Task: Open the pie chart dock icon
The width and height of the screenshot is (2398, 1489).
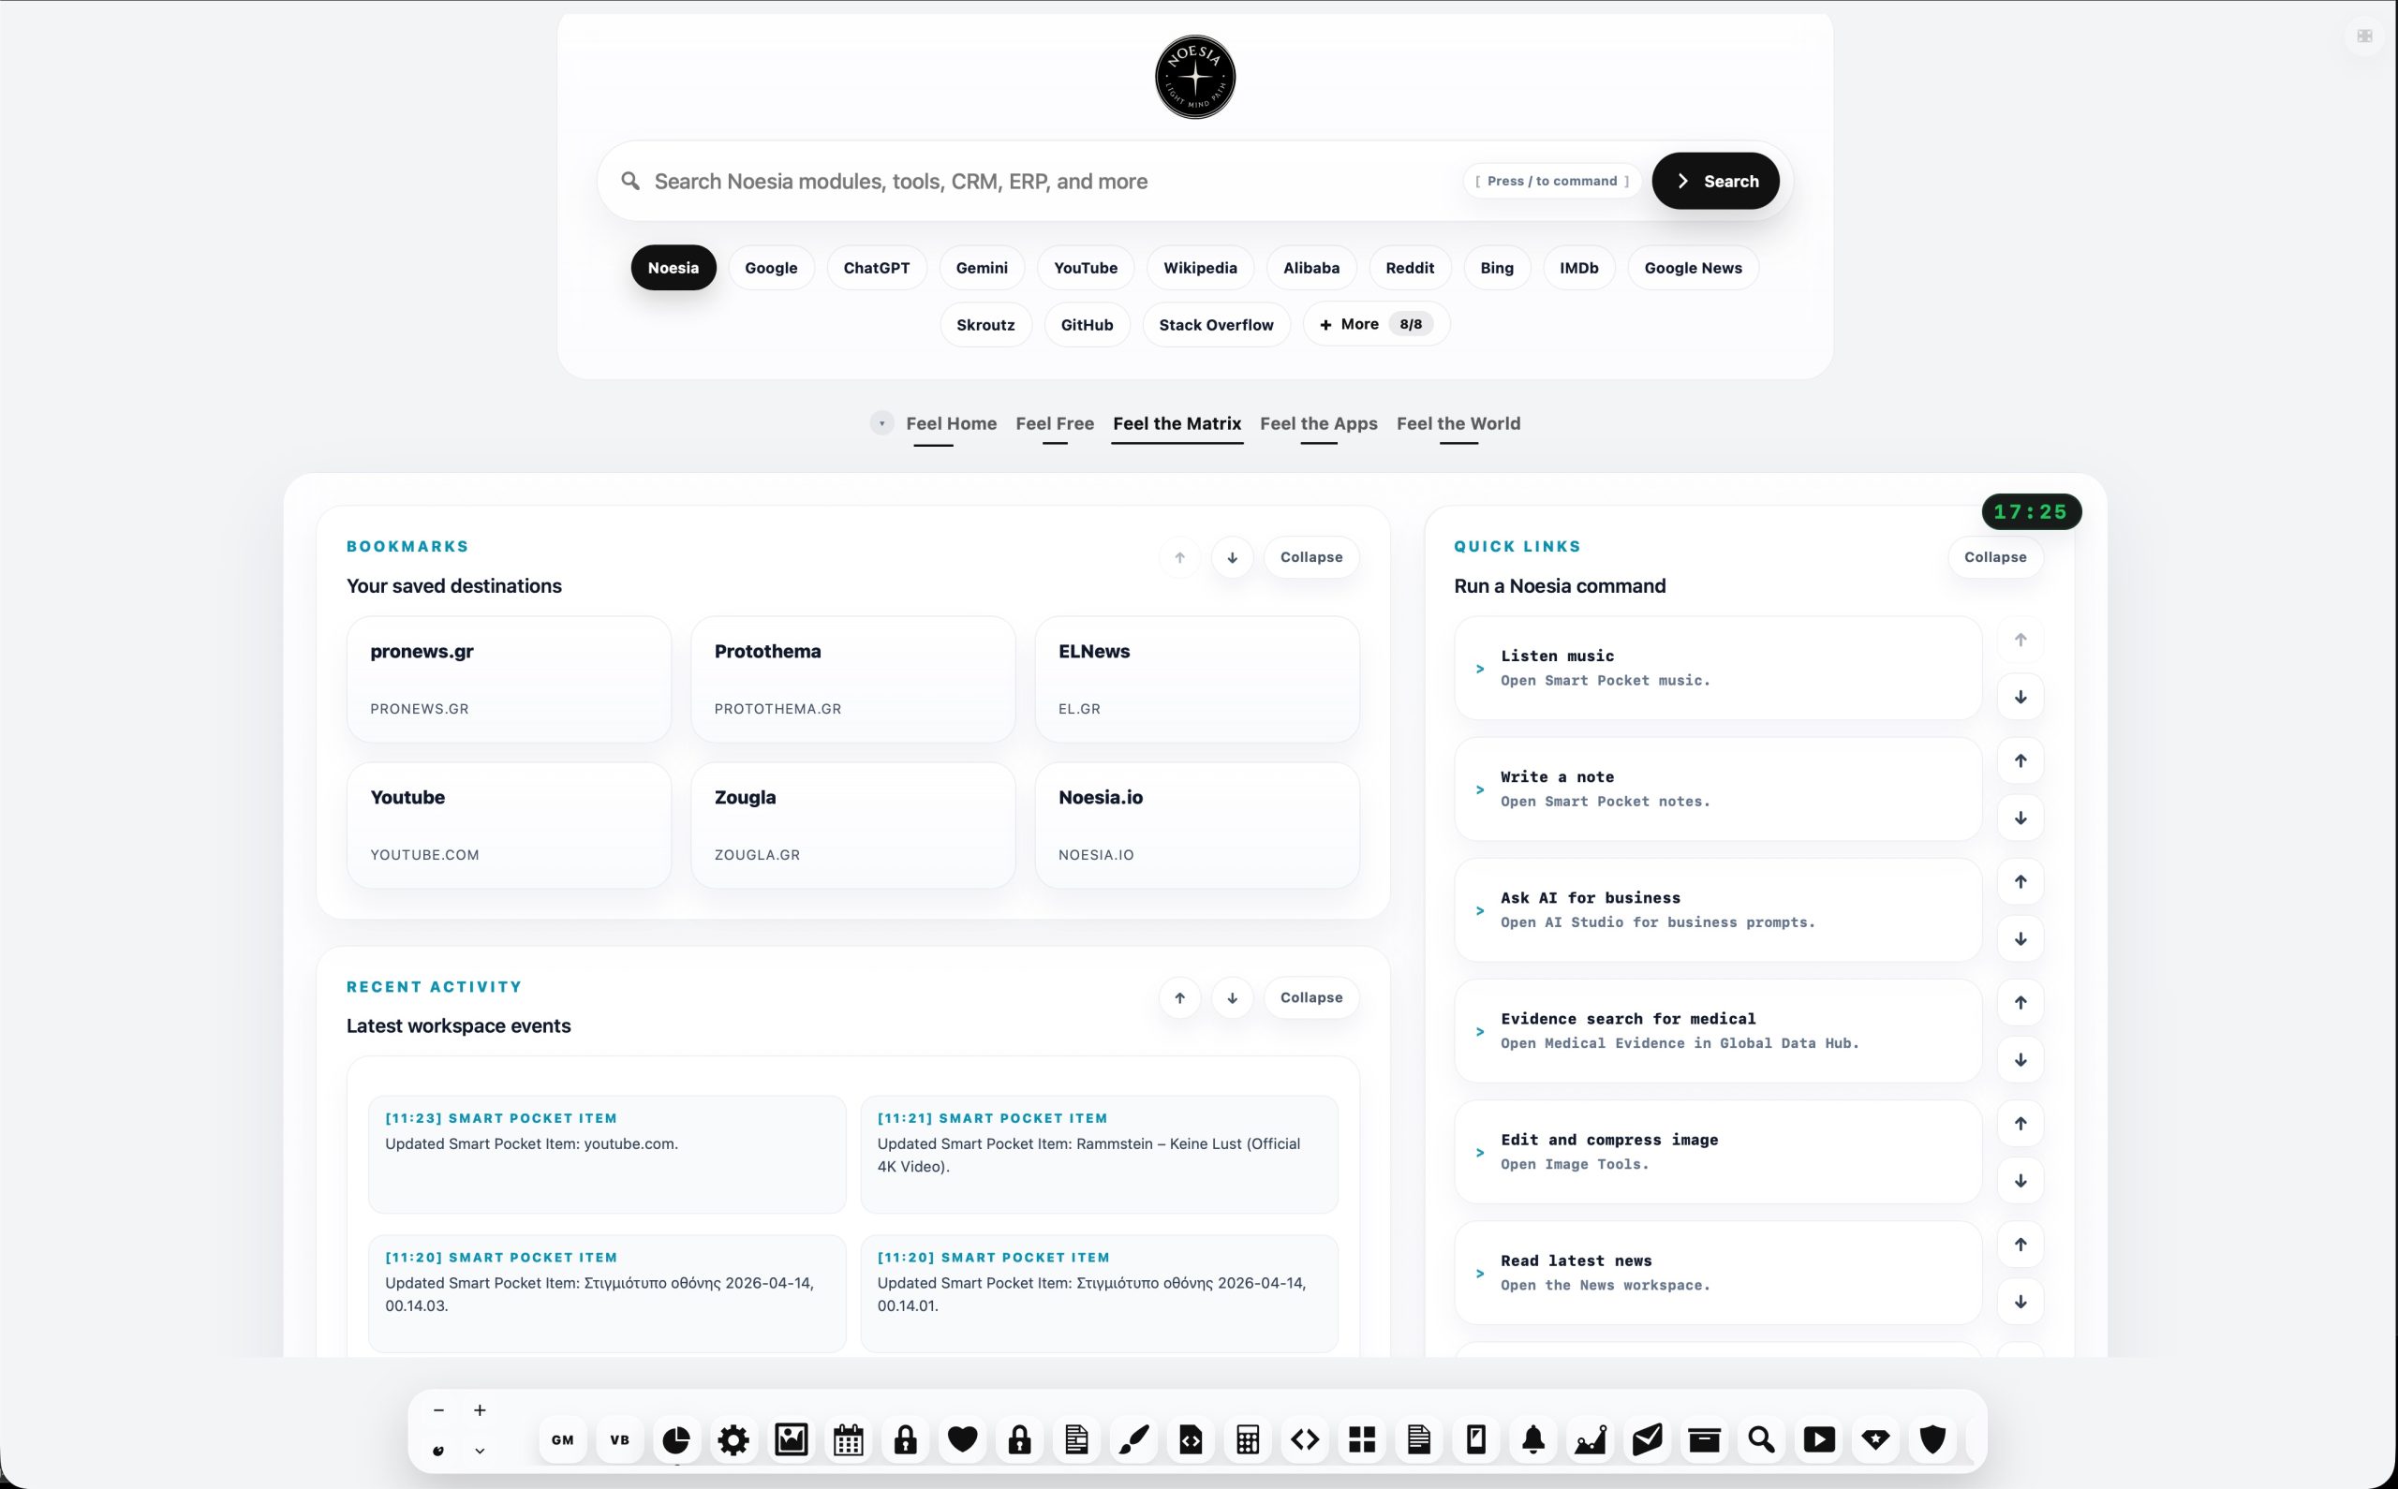Action: click(x=675, y=1439)
